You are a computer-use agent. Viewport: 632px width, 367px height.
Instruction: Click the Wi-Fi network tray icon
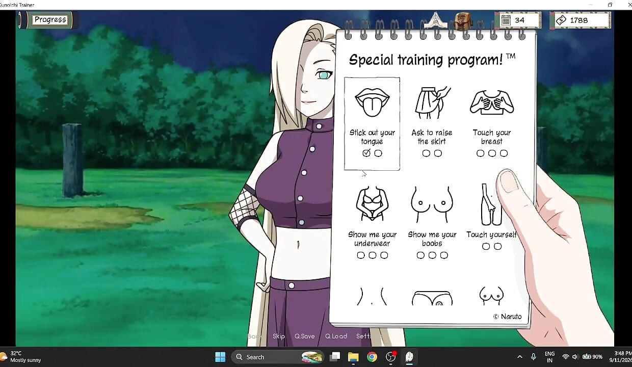[x=565, y=357]
